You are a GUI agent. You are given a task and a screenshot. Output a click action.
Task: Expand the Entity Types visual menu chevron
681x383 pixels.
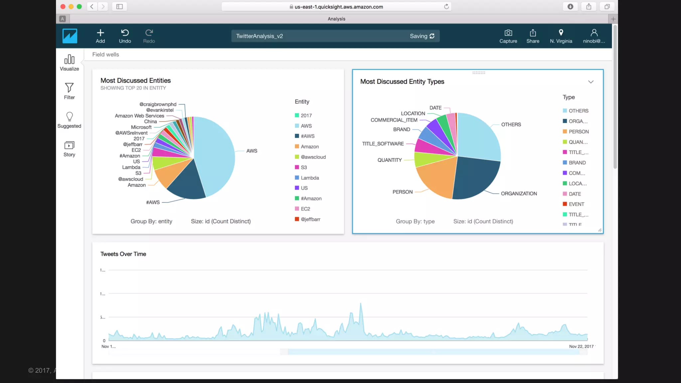pos(591,82)
